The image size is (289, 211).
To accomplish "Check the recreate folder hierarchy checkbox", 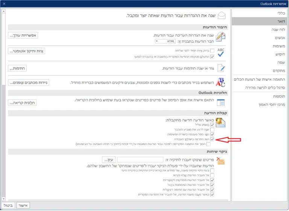I will pyautogui.click(x=212, y=170).
